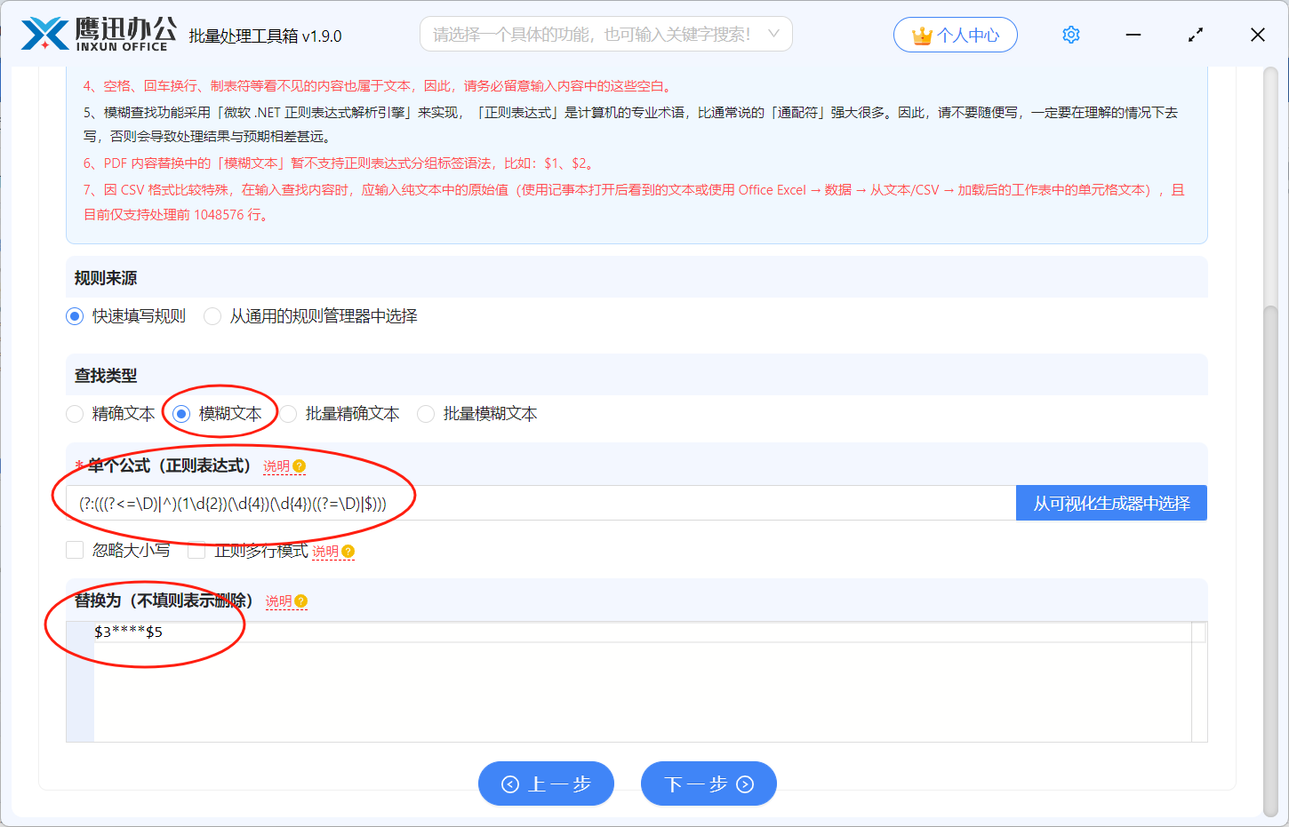
Task: Enable the 正则多行模式 checkbox
Action: tap(196, 550)
